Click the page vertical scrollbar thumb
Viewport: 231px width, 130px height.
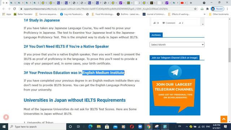pyautogui.click(x=230, y=55)
